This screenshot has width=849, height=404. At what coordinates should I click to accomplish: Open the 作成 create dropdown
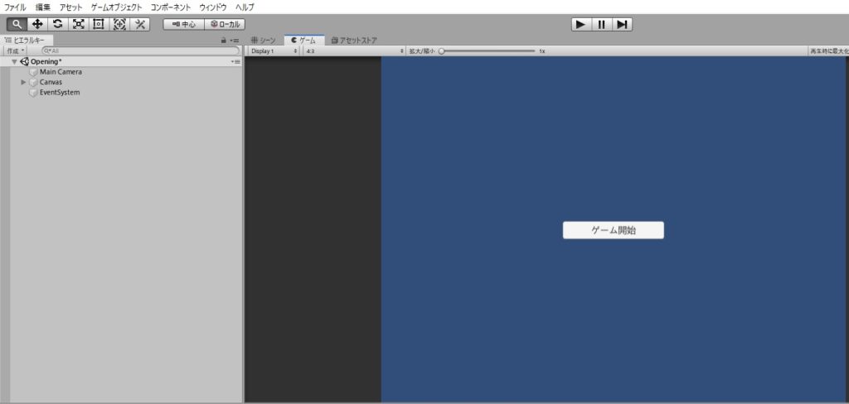tap(15, 50)
